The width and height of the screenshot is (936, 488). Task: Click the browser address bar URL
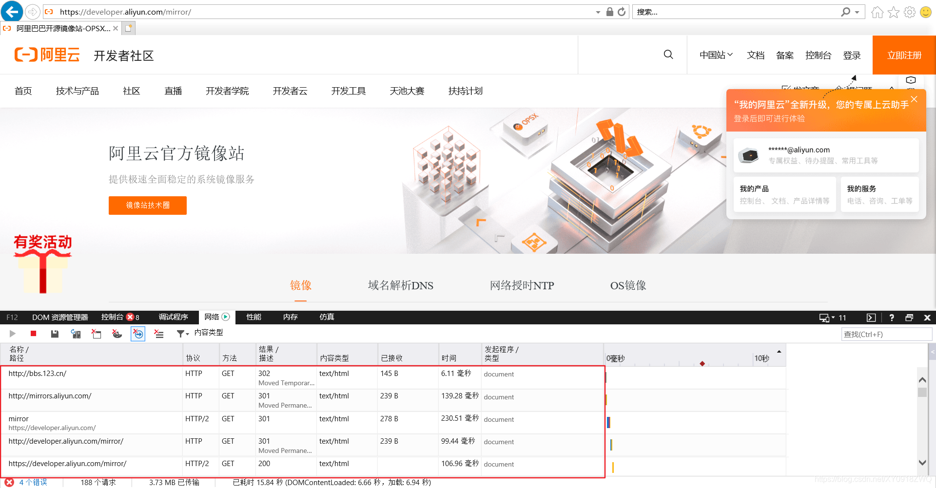coord(126,12)
